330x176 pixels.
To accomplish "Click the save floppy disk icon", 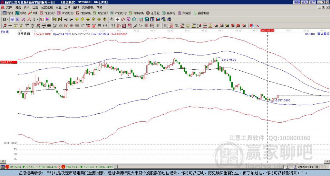I will (158, 19).
